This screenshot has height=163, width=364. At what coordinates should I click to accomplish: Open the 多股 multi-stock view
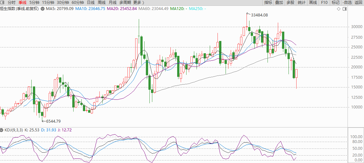[x=290, y=3]
